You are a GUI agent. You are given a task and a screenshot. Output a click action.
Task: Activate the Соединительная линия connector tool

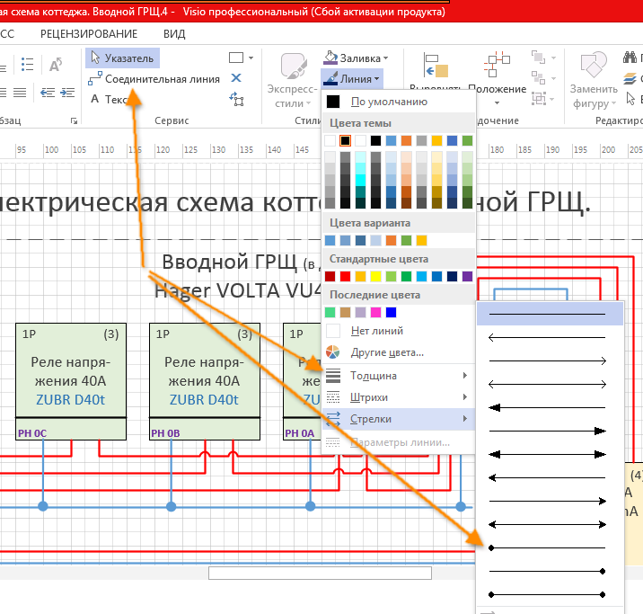[154, 78]
